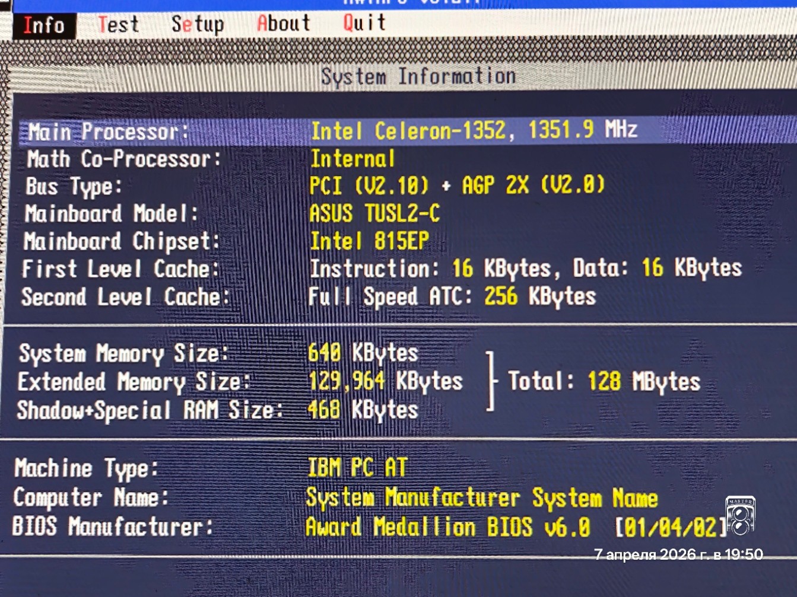797x597 pixels.
Task: Click 'PCI (V2.10) + AGP 2X (V2.0)' value
Action: (457, 185)
